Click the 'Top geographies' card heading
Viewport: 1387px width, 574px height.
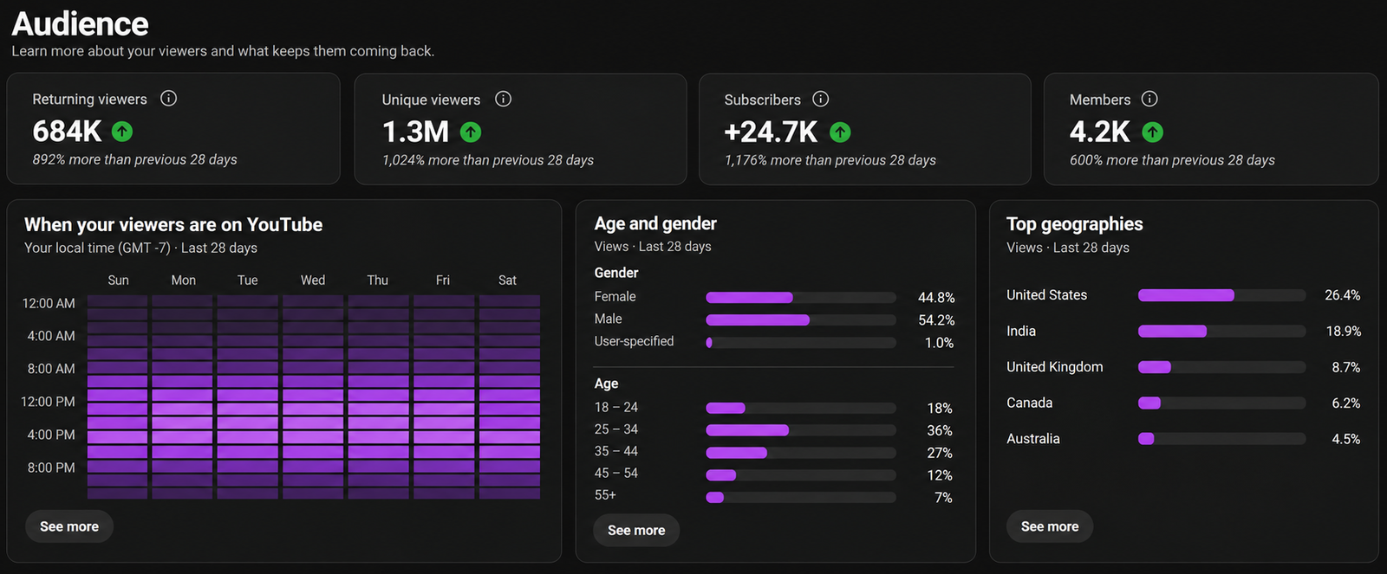(x=1075, y=224)
